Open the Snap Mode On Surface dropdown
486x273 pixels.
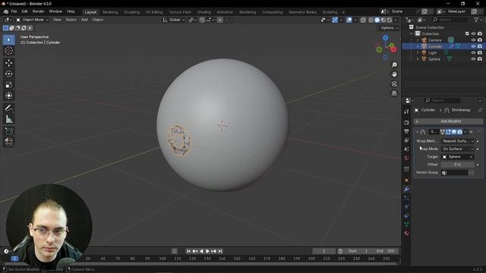tap(457, 149)
